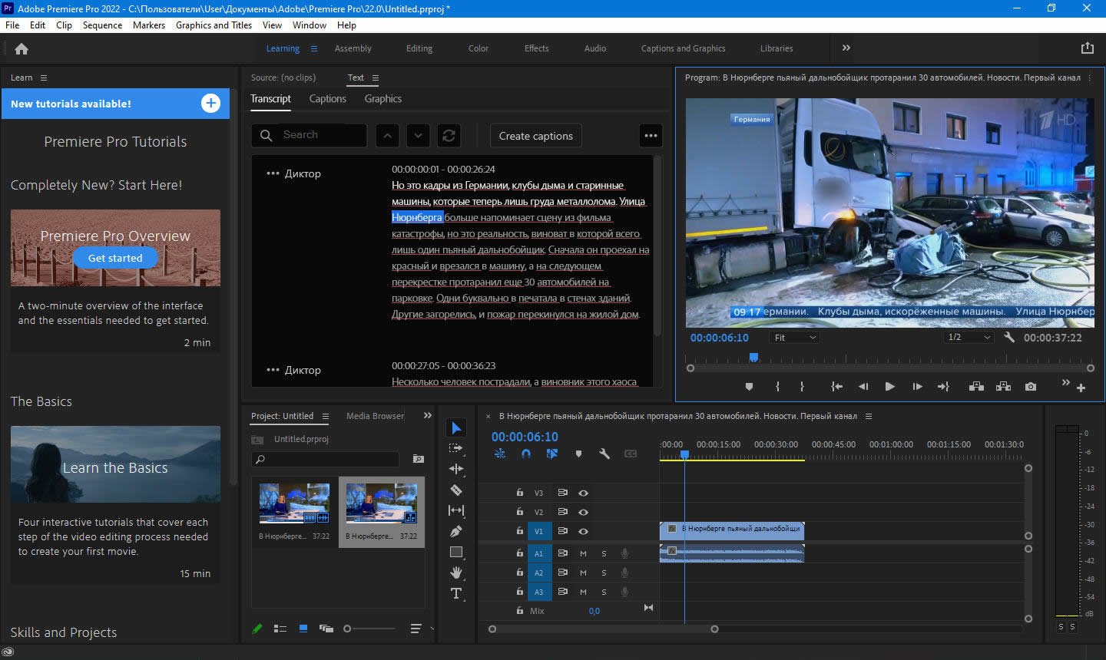Toggle visibility of video track V1
This screenshot has width=1106, height=660.
pos(583,531)
